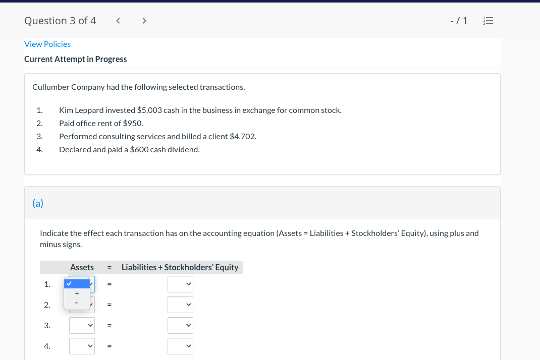Viewport: 540px width, 360px height.
Task: Open Liabilities + Equity dropdown for row 2
Action: coord(180,305)
